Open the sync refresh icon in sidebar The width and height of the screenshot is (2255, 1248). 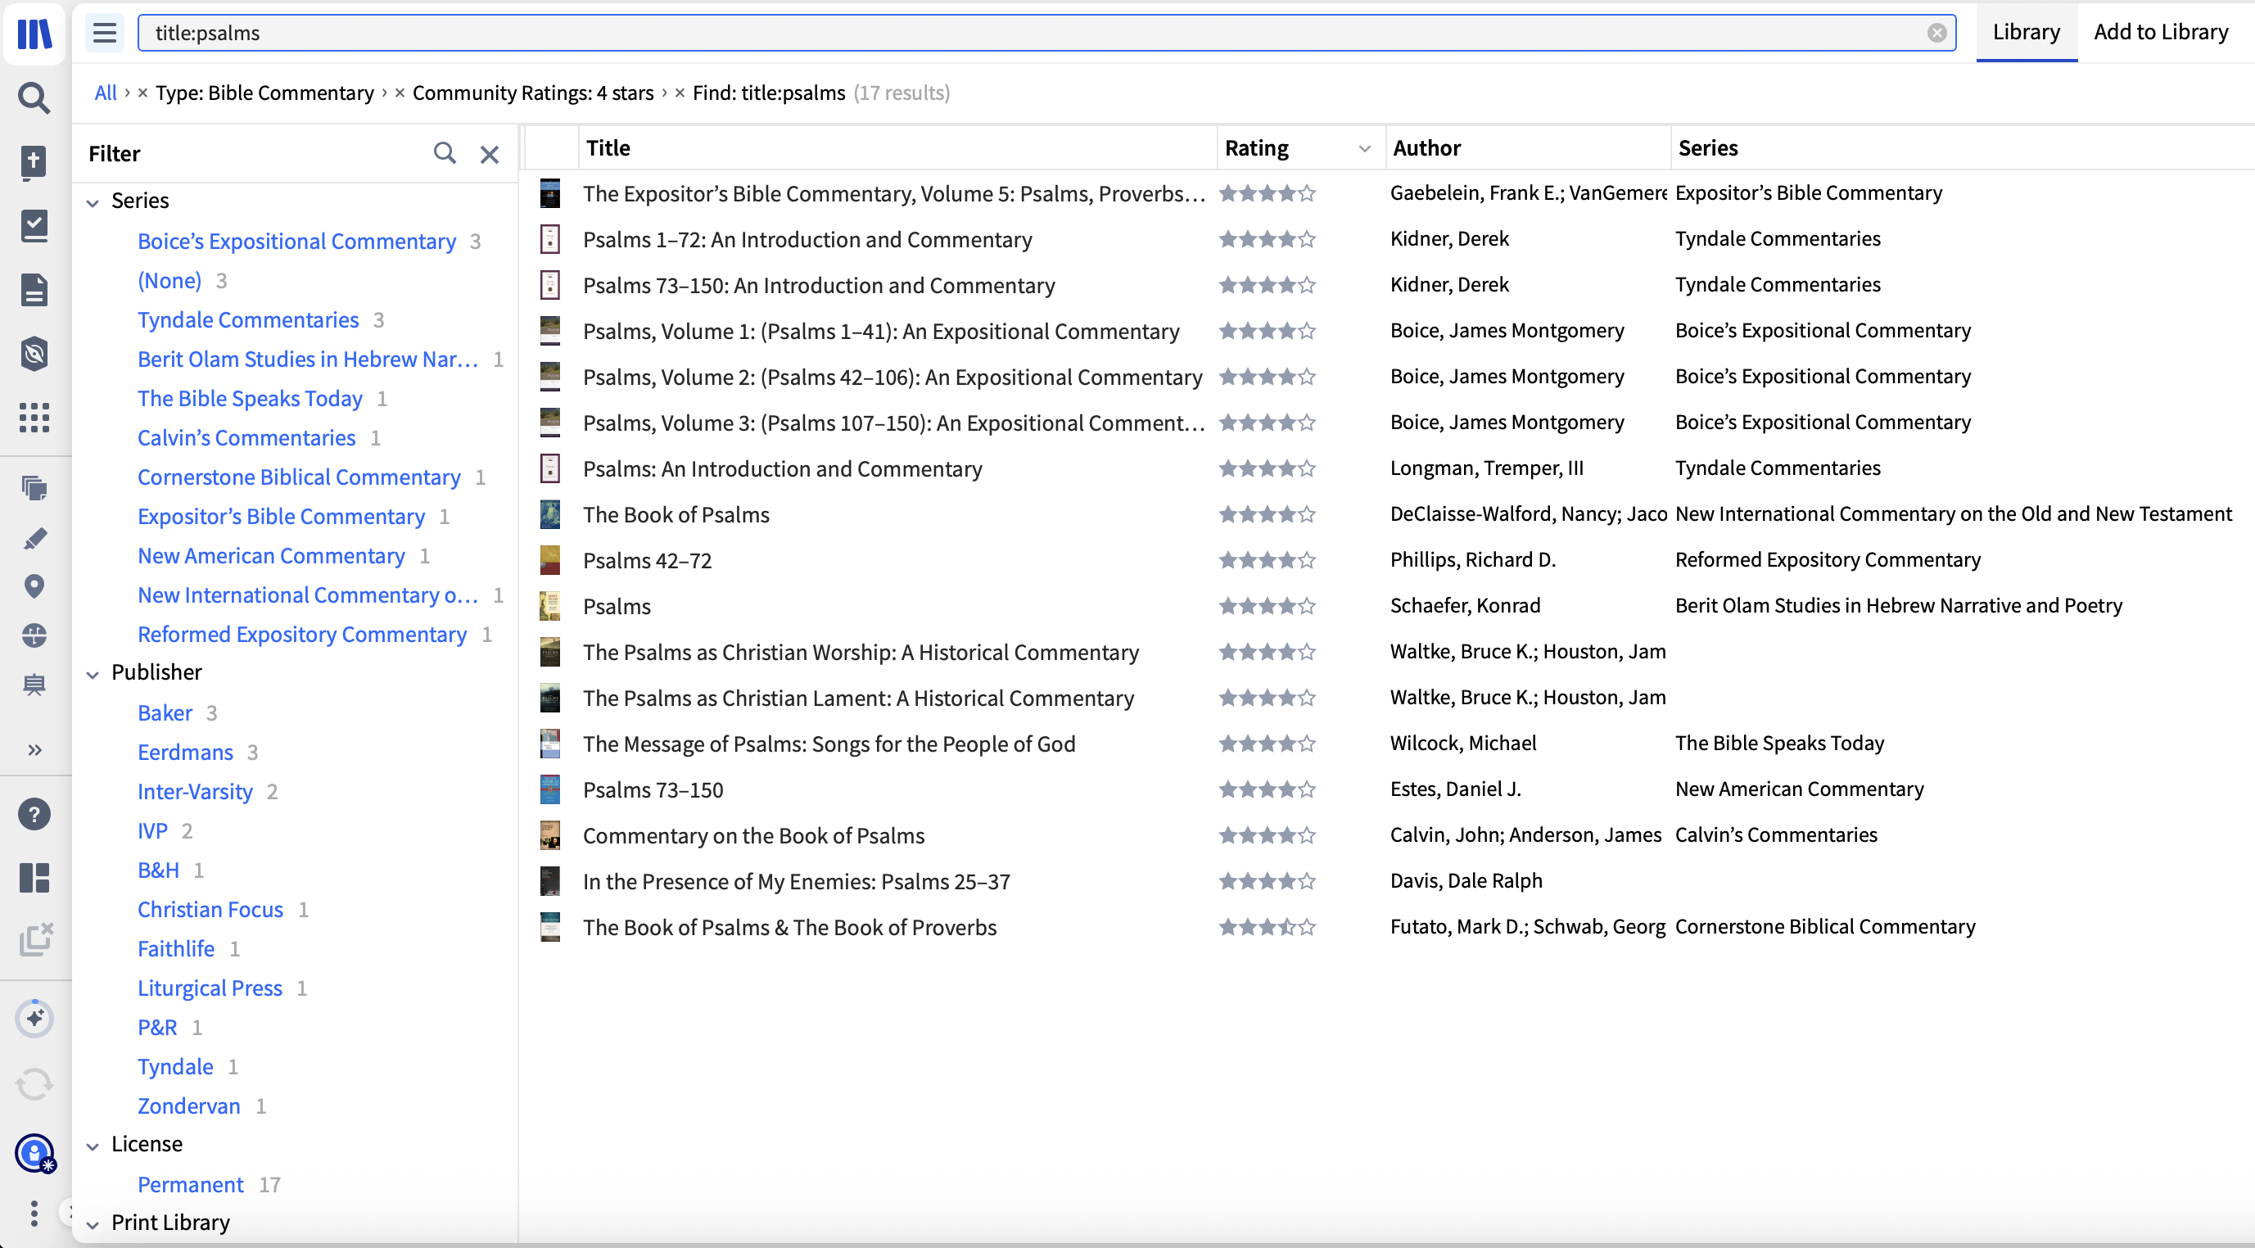pos(34,1084)
